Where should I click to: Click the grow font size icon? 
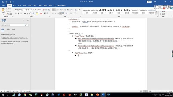[x=33, y=10]
